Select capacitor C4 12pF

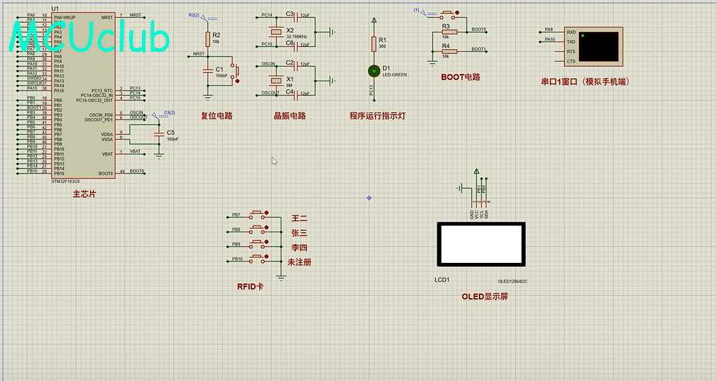(295, 95)
